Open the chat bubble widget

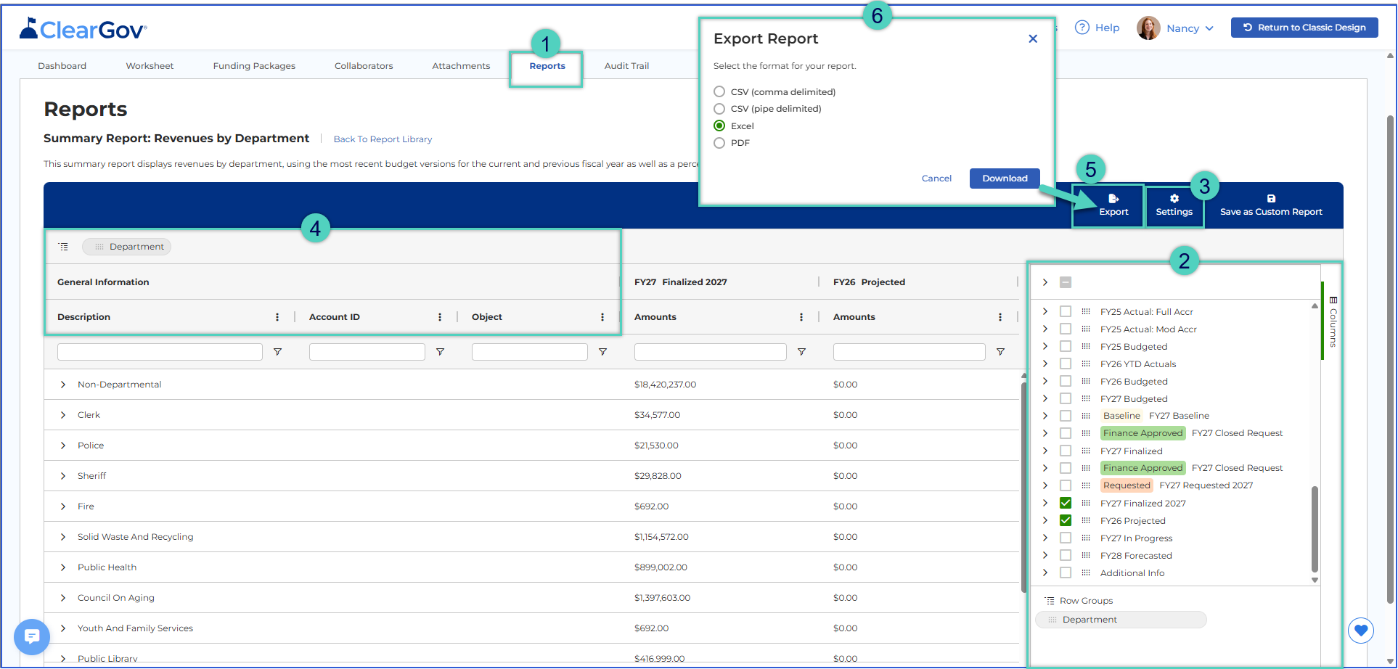(x=32, y=636)
